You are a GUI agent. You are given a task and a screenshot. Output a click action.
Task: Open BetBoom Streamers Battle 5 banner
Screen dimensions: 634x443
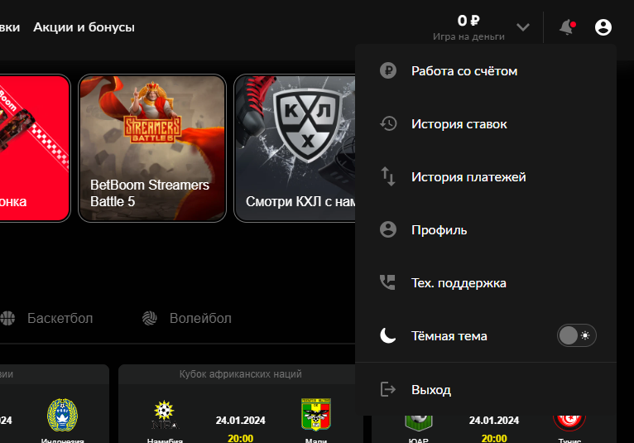pos(152,148)
